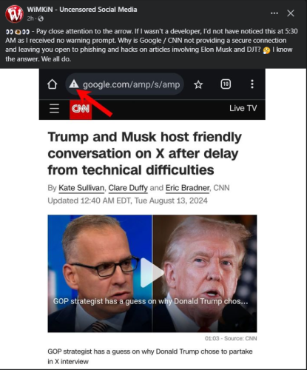Open browser vertical three-dot menu
Screen dimensions: 307x370
(252, 84)
